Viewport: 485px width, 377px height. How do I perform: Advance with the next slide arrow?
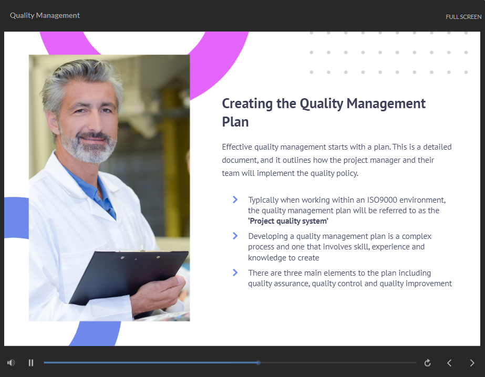(x=471, y=363)
